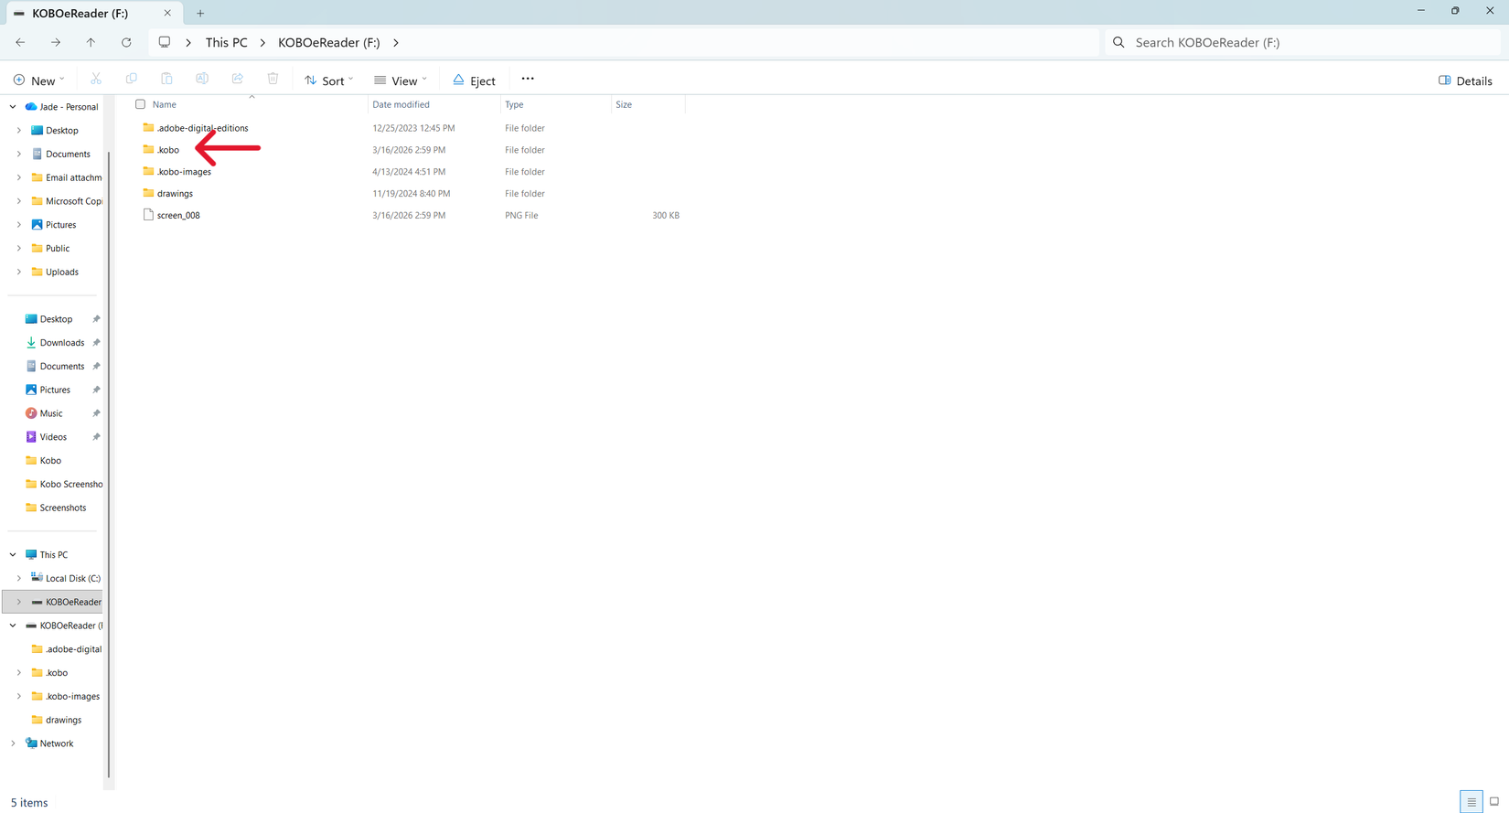This screenshot has width=1509, height=813.
Task: Go up one folder level
Action: (x=91, y=42)
